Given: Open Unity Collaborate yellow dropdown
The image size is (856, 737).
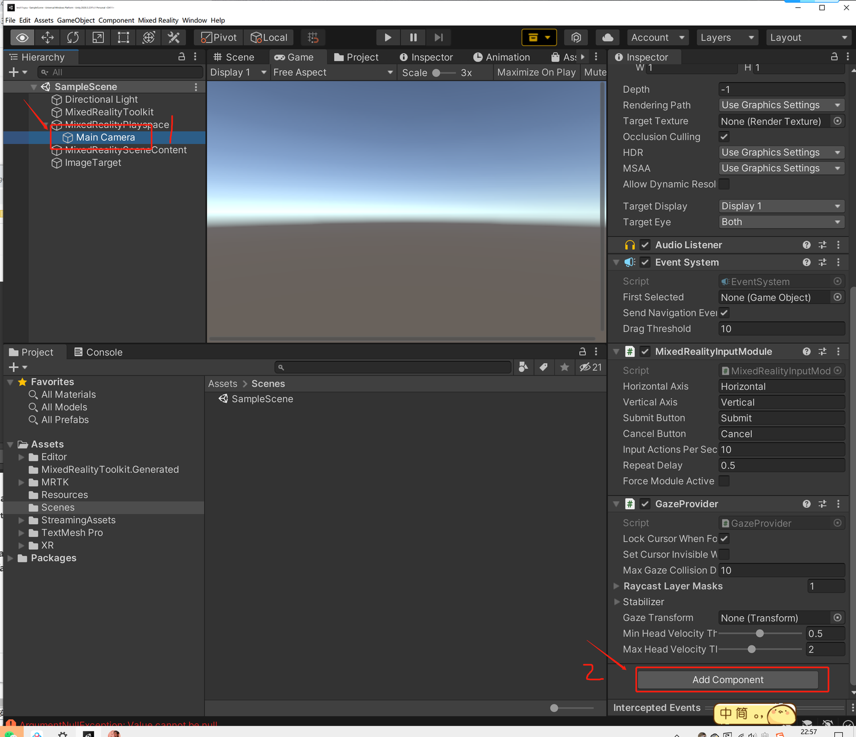Looking at the screenshot, I should tap(539, 38).
